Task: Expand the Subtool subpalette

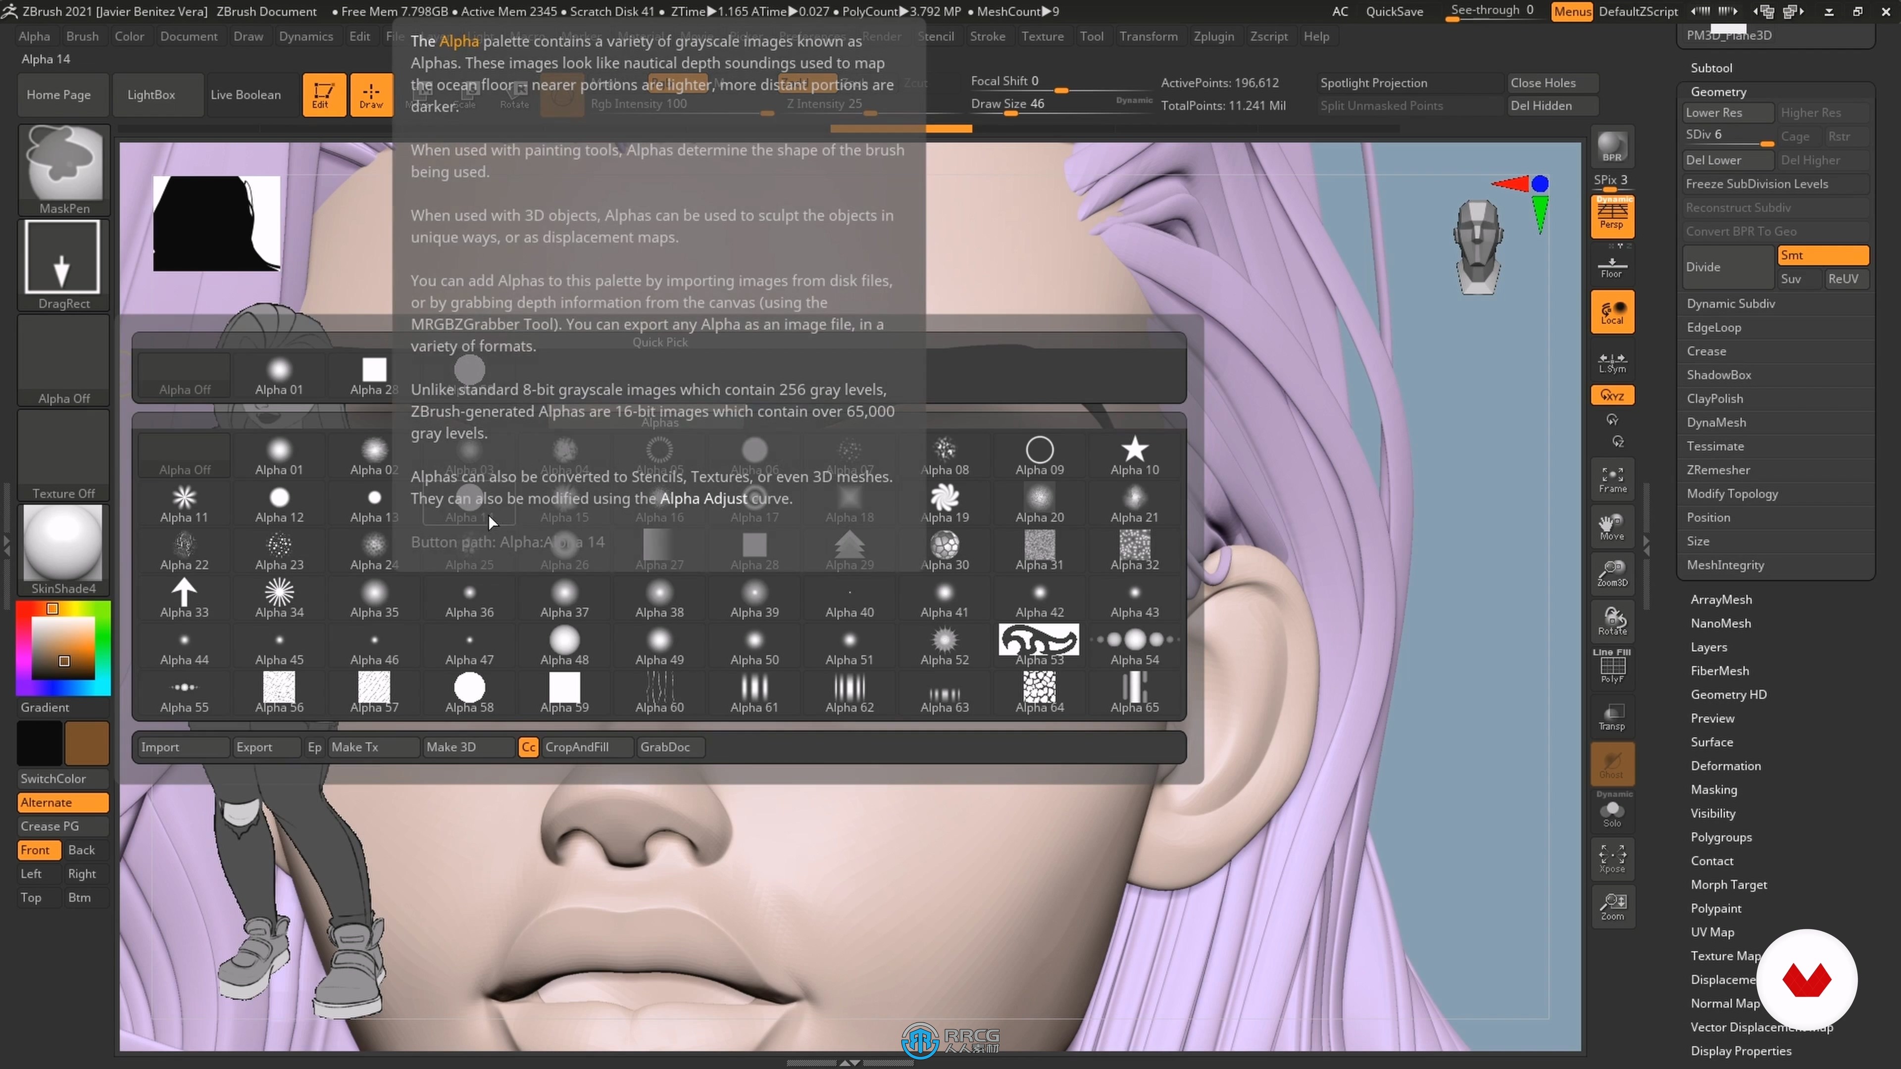Action: pyautogui.click(x=1711, y=68)
